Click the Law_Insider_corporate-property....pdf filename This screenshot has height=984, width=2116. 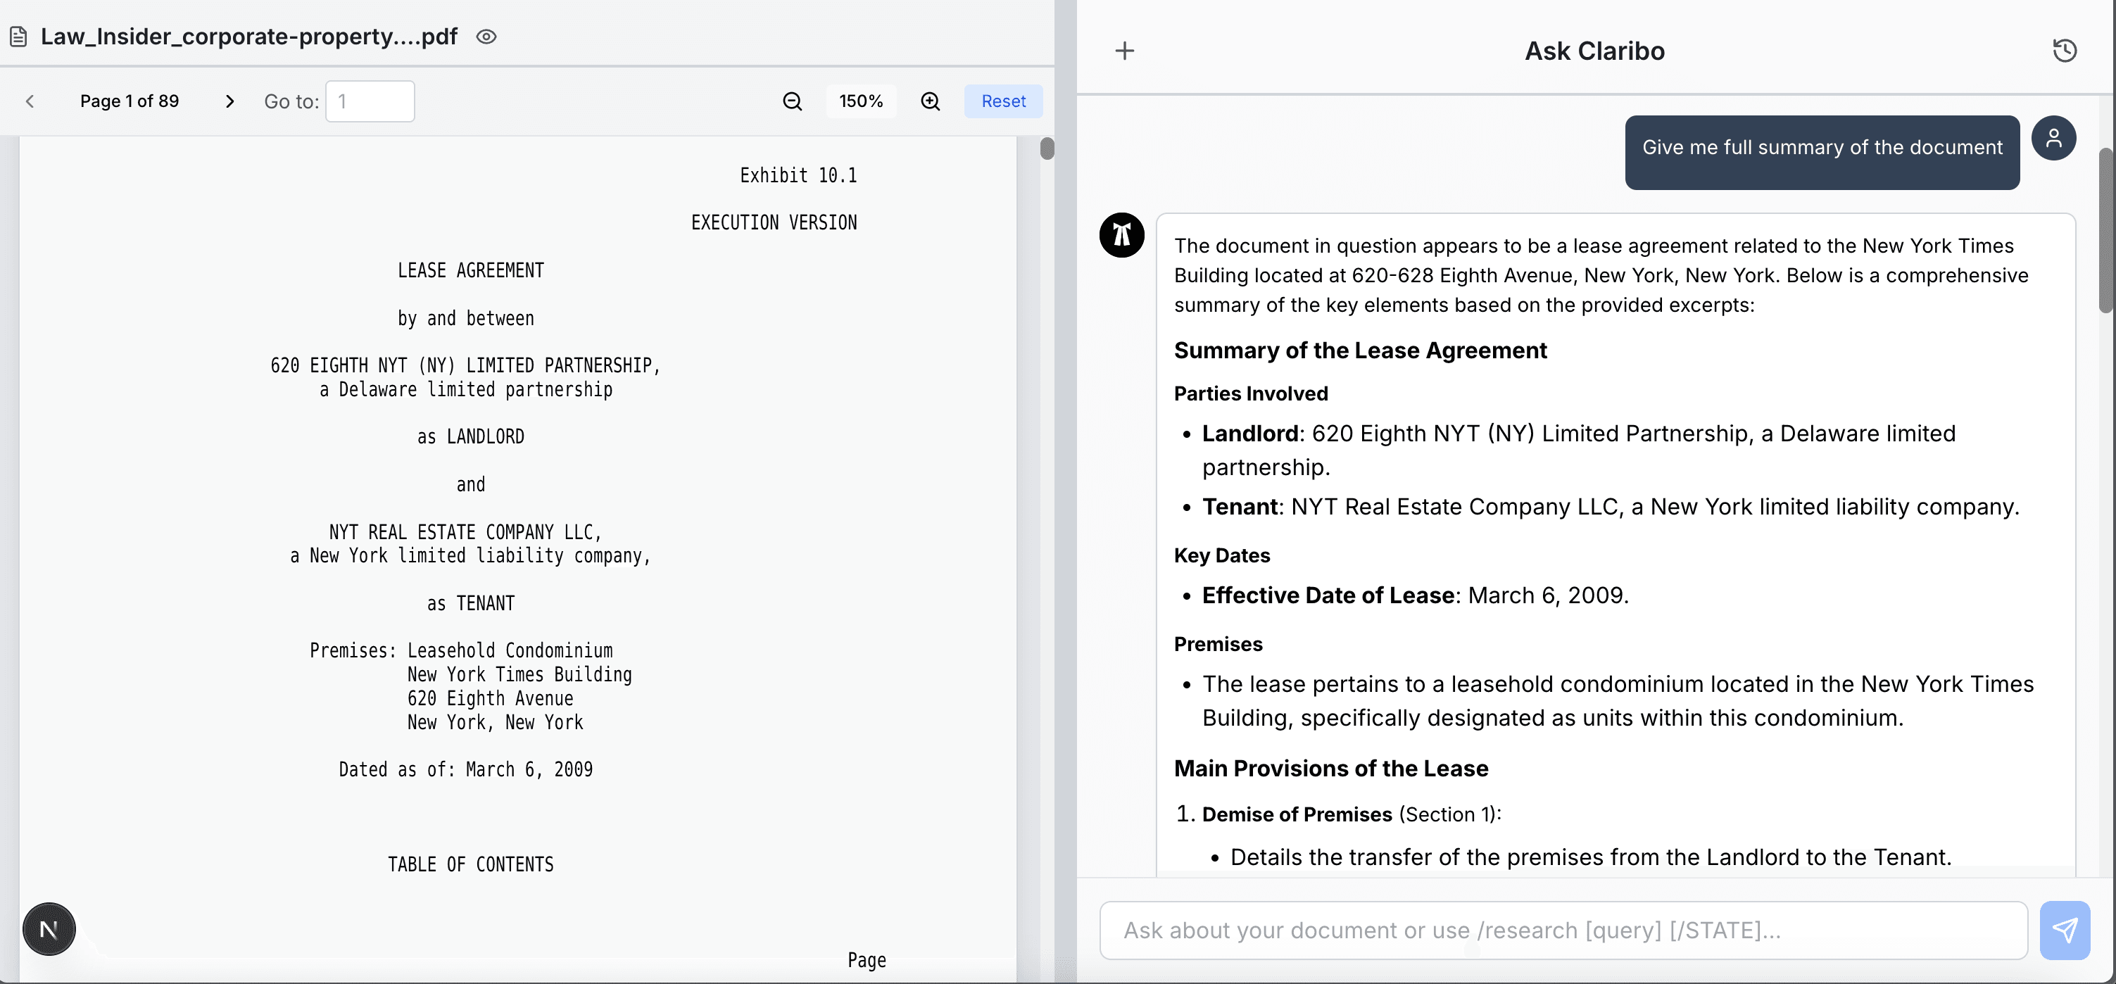249,37
